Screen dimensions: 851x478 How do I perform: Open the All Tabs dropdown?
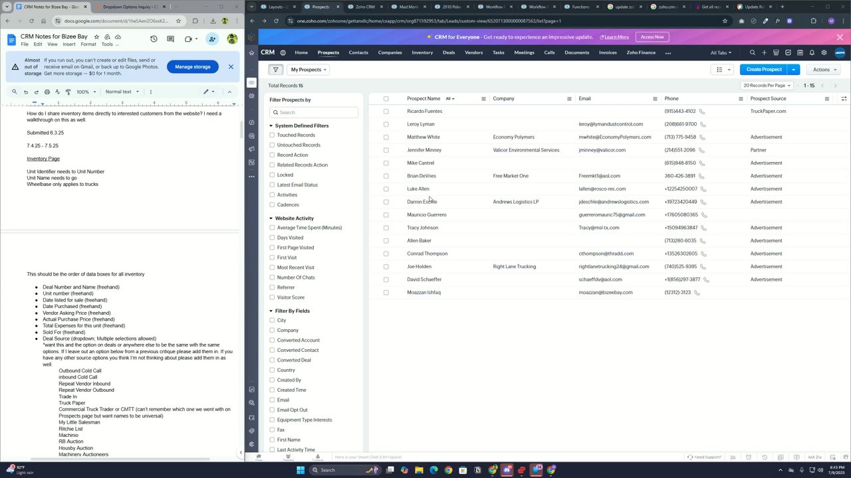(721, 52)
